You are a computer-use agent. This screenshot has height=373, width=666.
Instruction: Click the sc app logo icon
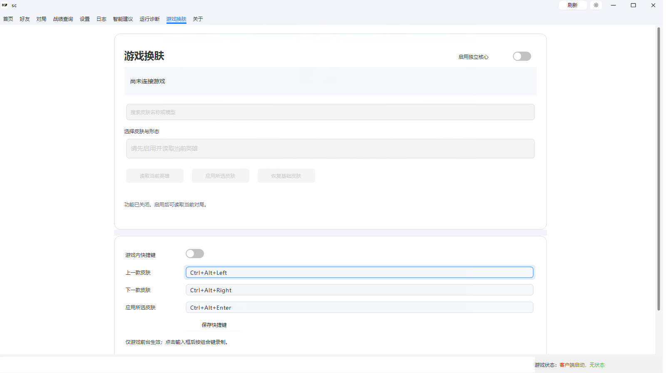(5, 5)
